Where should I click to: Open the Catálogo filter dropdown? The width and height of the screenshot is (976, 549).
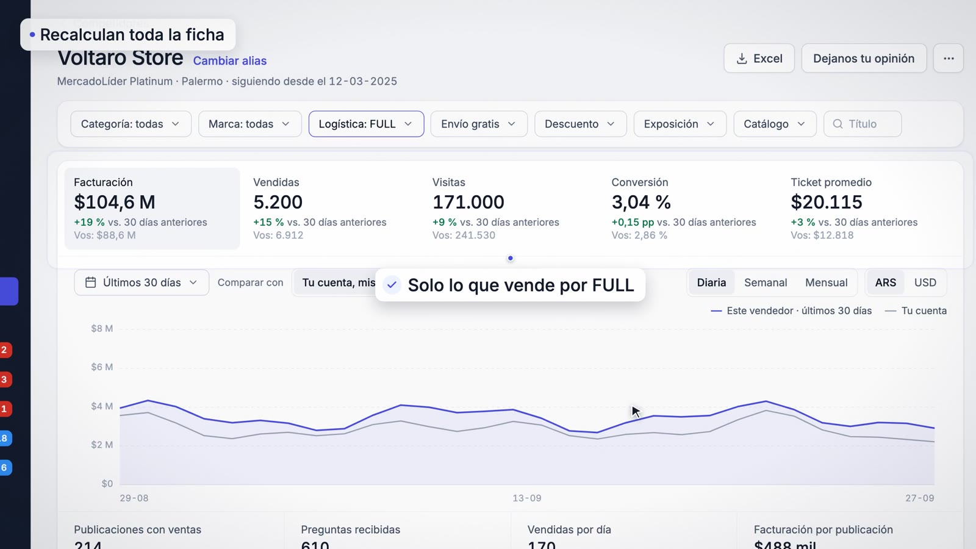click(775, 124)
